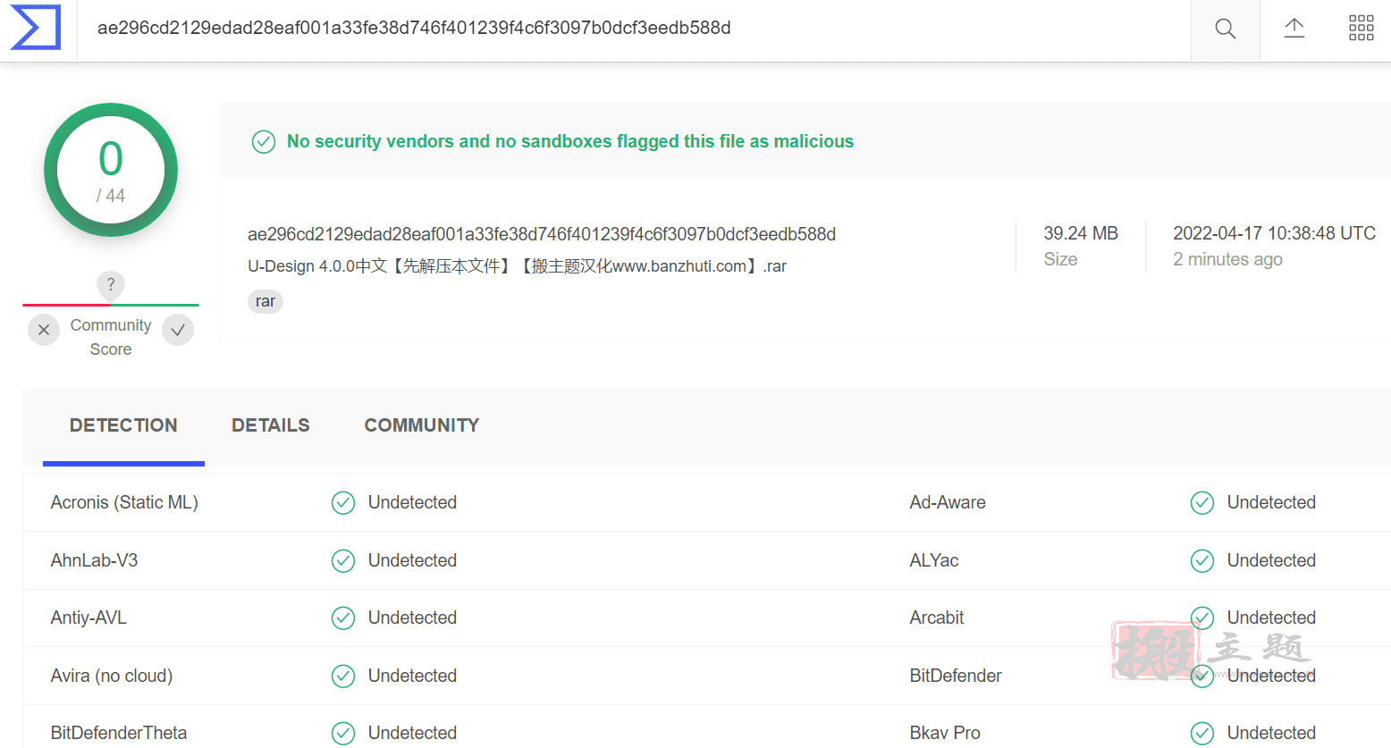Click the '2 minutes ago' text
The height and width of the screenshot is (748, 1391).
[x=1227, y=259]
